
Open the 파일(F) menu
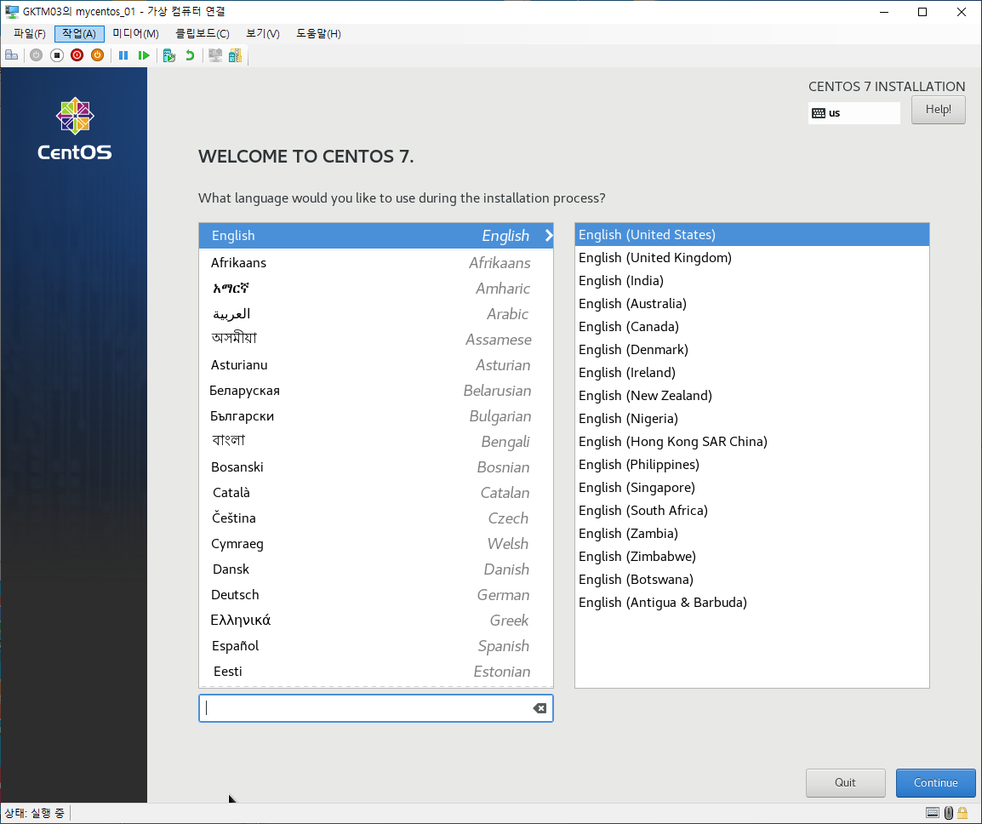coord(30,34)
